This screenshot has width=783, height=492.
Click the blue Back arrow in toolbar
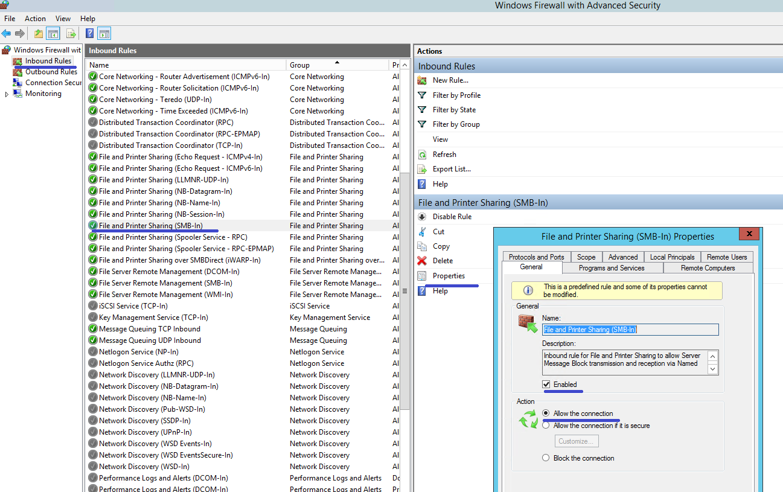(7, 34)
